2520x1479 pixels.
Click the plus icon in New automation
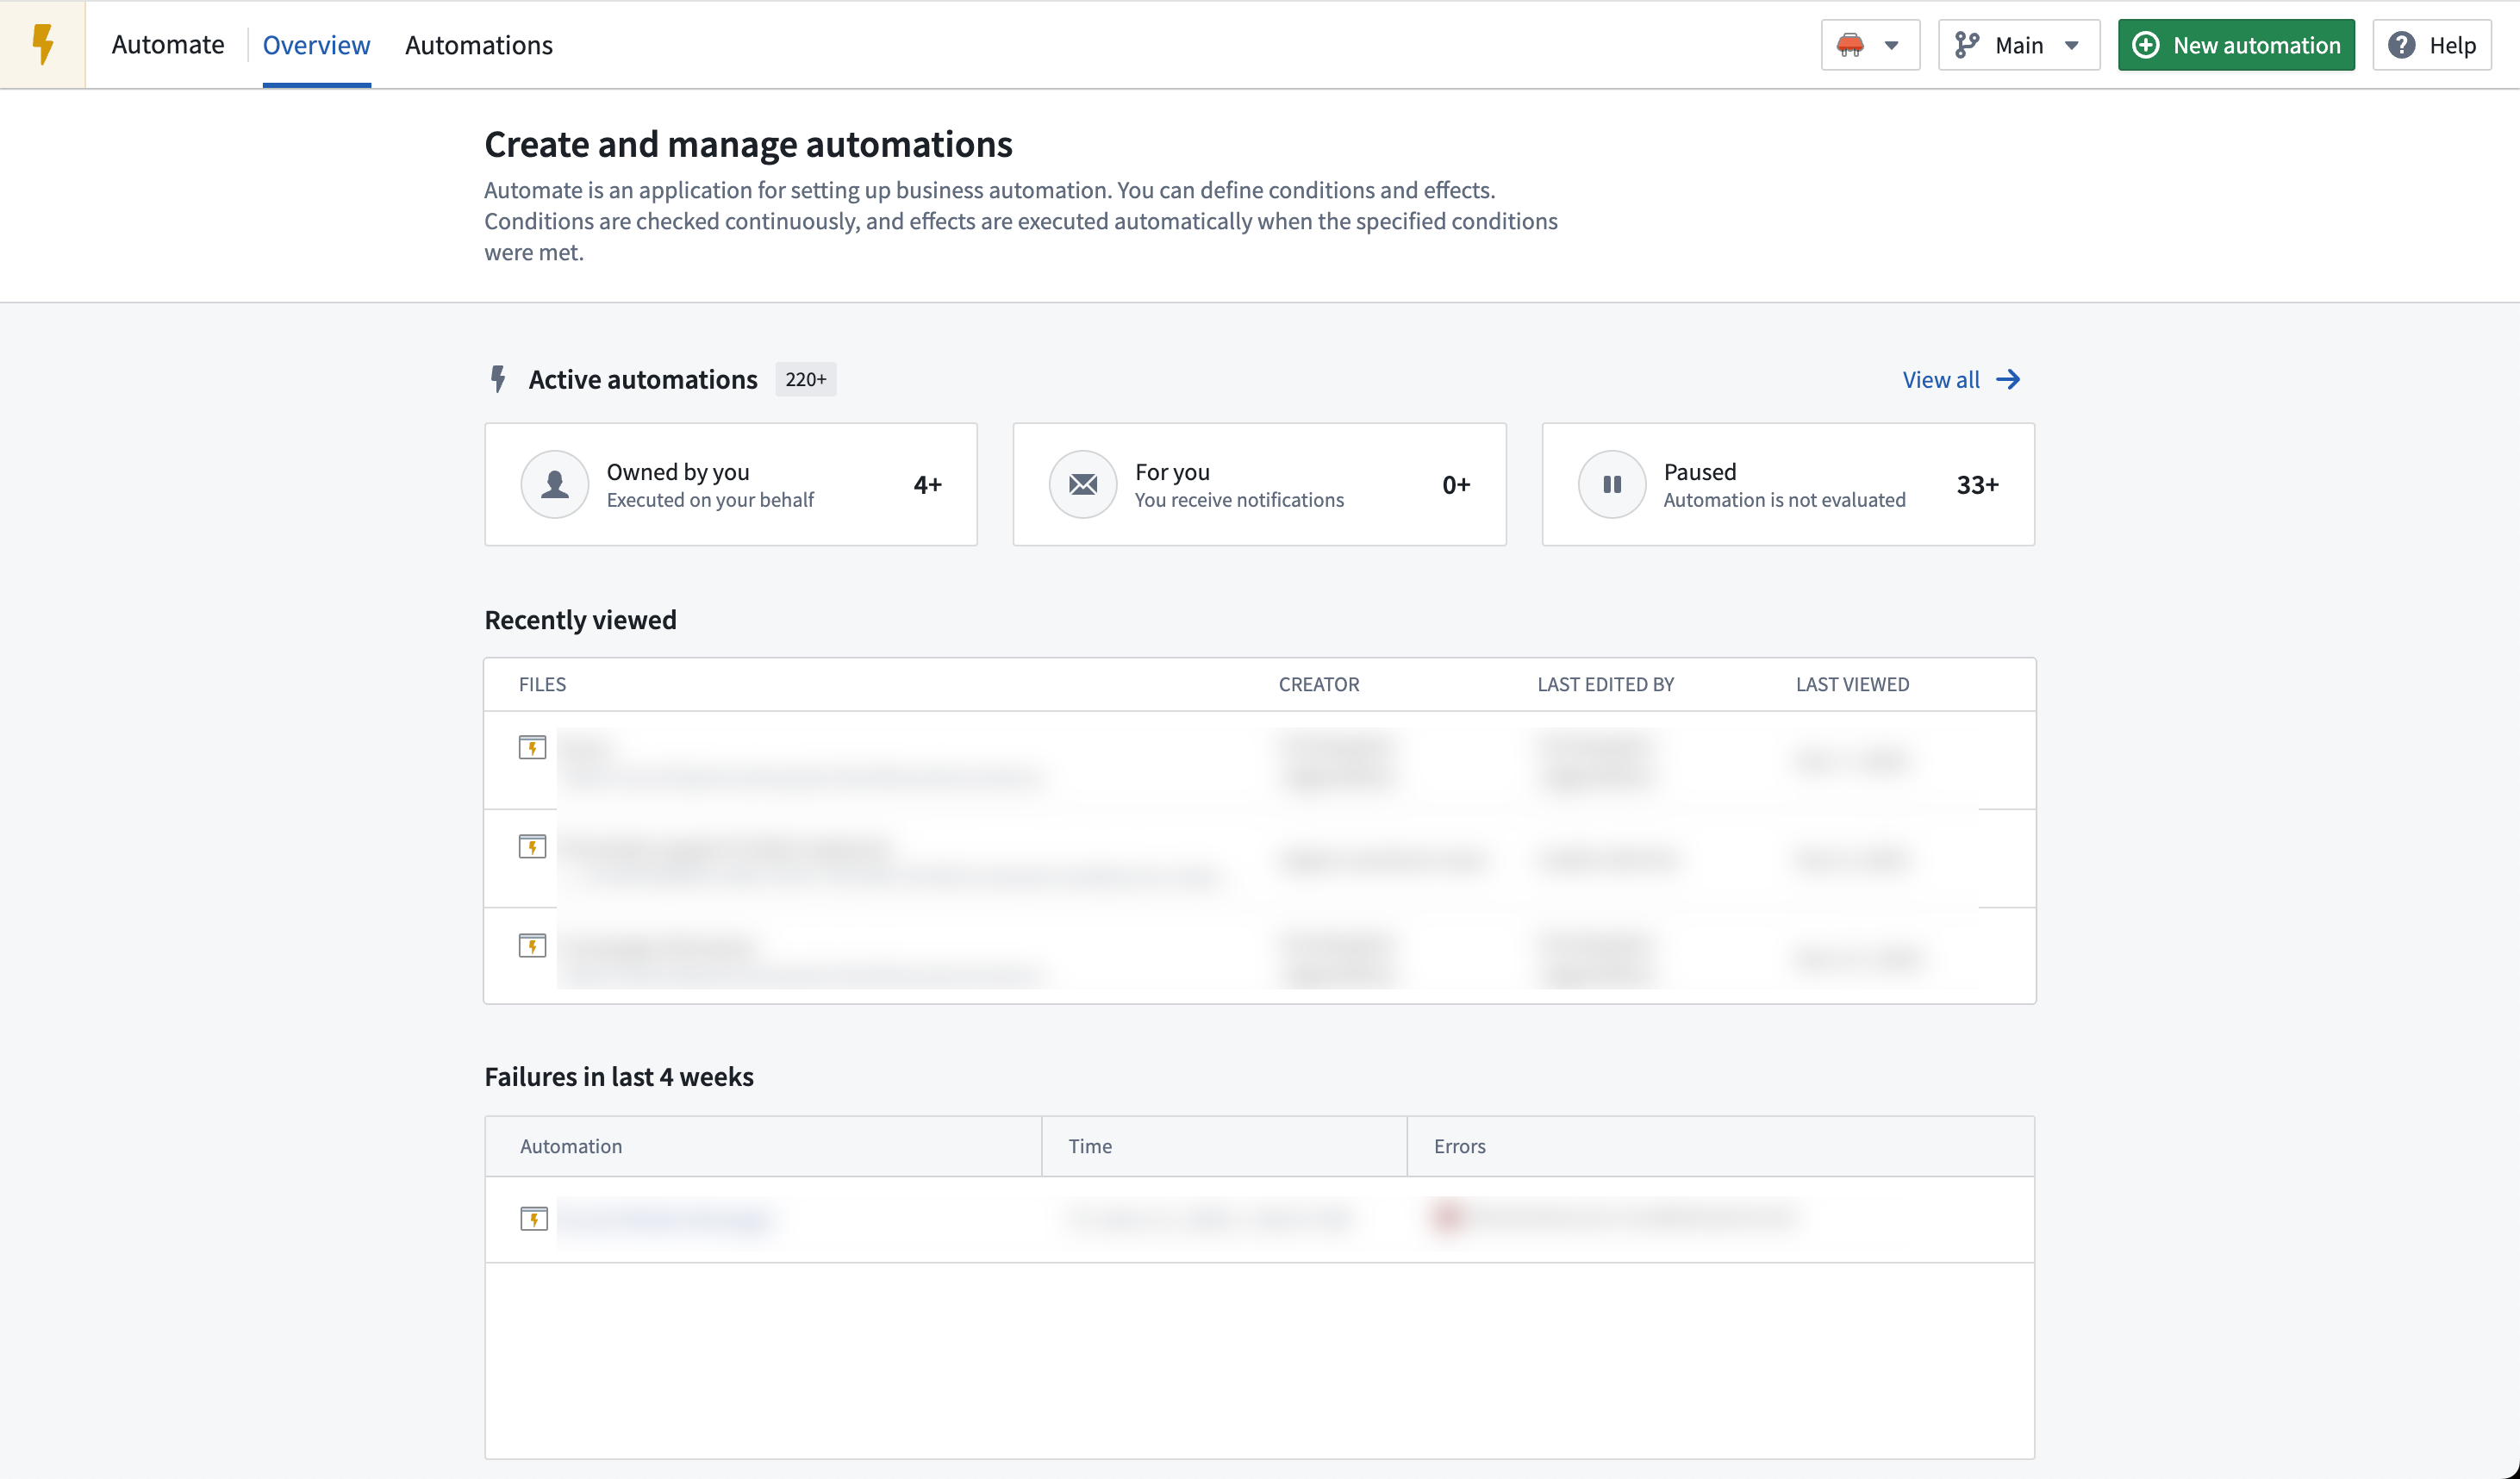pyautogui.click(x=2146, y=45)
